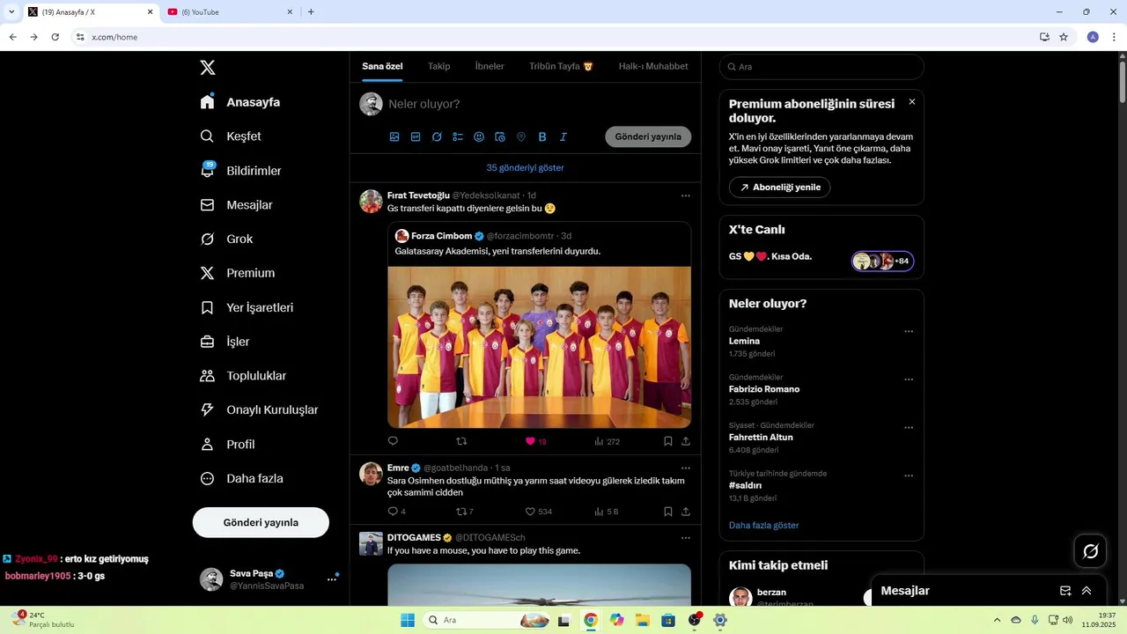Use Grok icon in the compose toolbar
Viewport: 1127px width, 634px height.
[437, 137]
